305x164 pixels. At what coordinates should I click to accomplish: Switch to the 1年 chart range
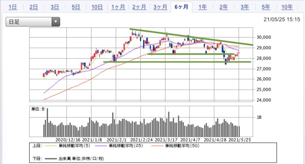[203, 7]
